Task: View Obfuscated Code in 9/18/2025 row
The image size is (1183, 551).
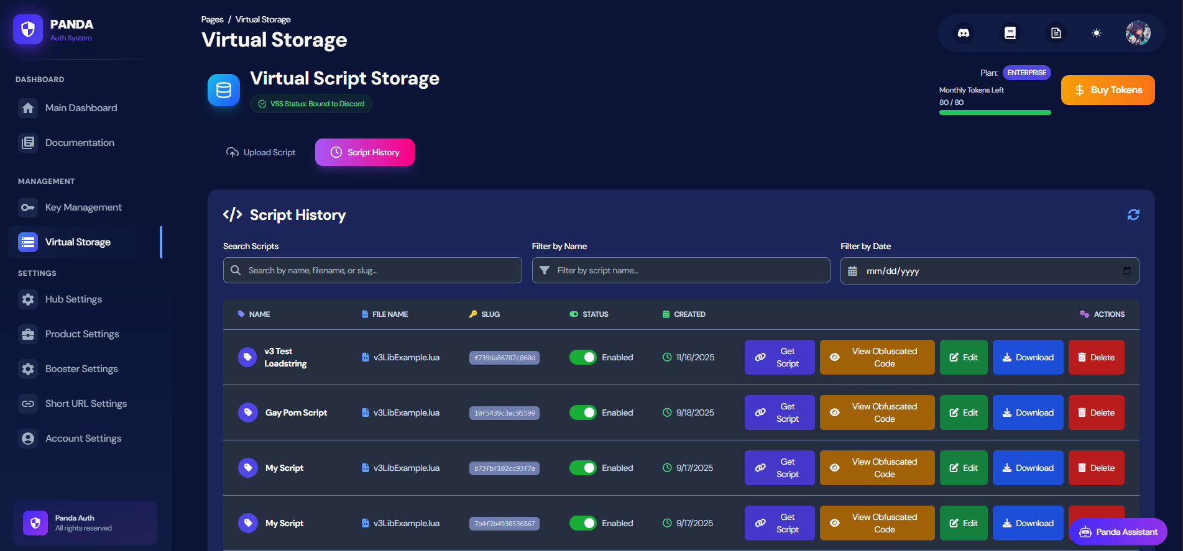Action: [x=877, y=412]
